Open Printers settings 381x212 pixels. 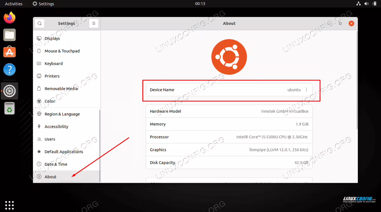point(66,76)
